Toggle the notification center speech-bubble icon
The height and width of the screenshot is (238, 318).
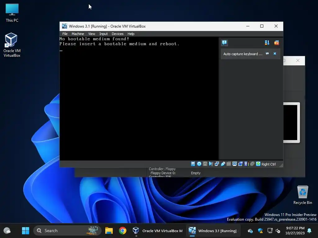(224, 43)
